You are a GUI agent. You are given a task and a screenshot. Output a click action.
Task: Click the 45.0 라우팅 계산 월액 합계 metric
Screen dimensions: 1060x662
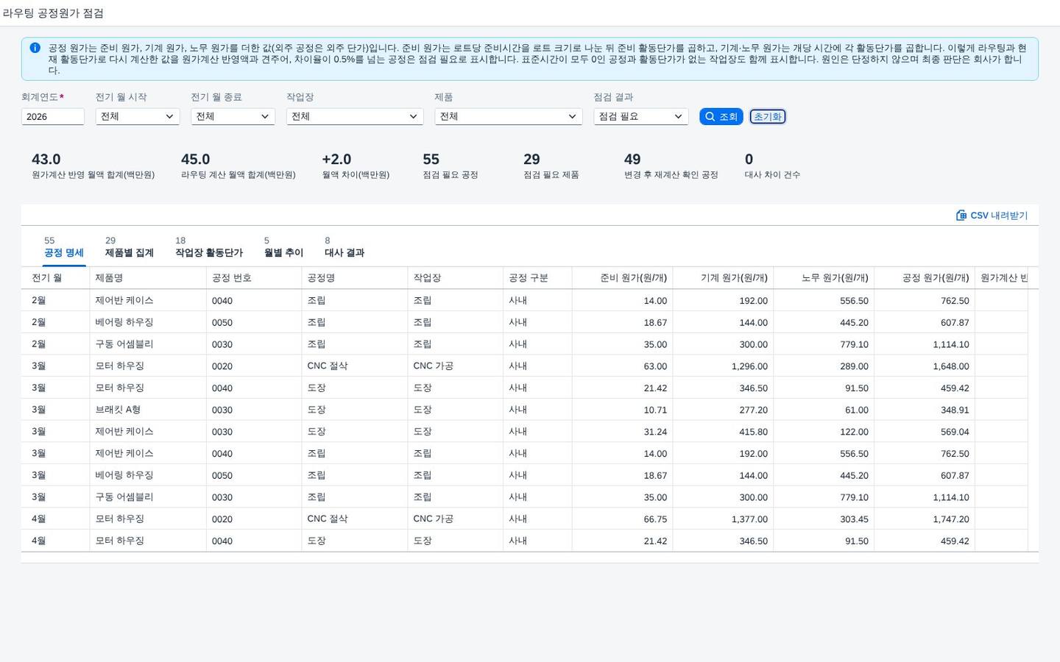[x=239, y=166]
